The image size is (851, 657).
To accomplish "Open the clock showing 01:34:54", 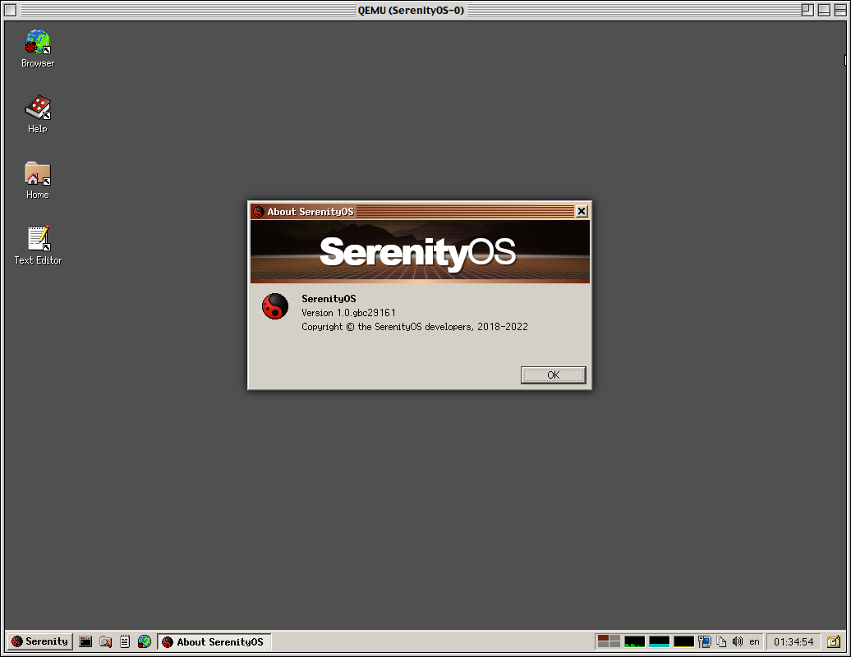I will pyautogui.click(x=793, y=642).
